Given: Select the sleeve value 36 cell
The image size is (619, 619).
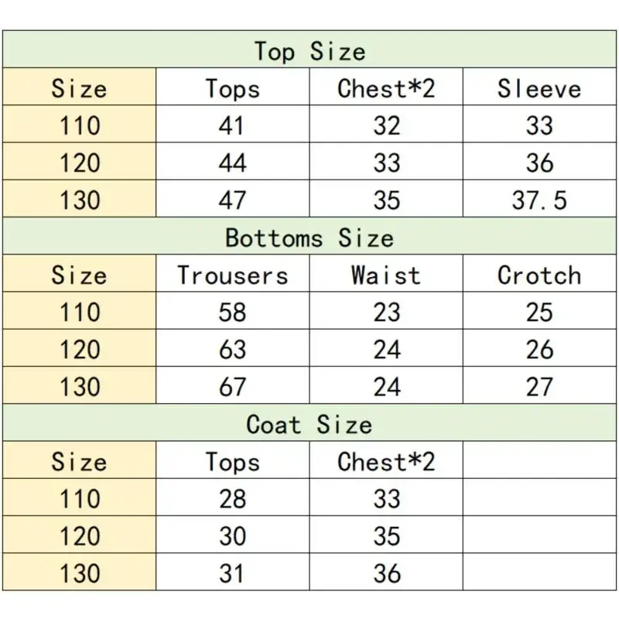Looking at the screenshot, I should click(539, 163).
